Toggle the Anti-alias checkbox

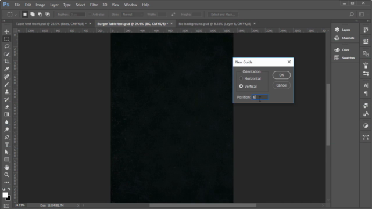[x=90, y=15]
